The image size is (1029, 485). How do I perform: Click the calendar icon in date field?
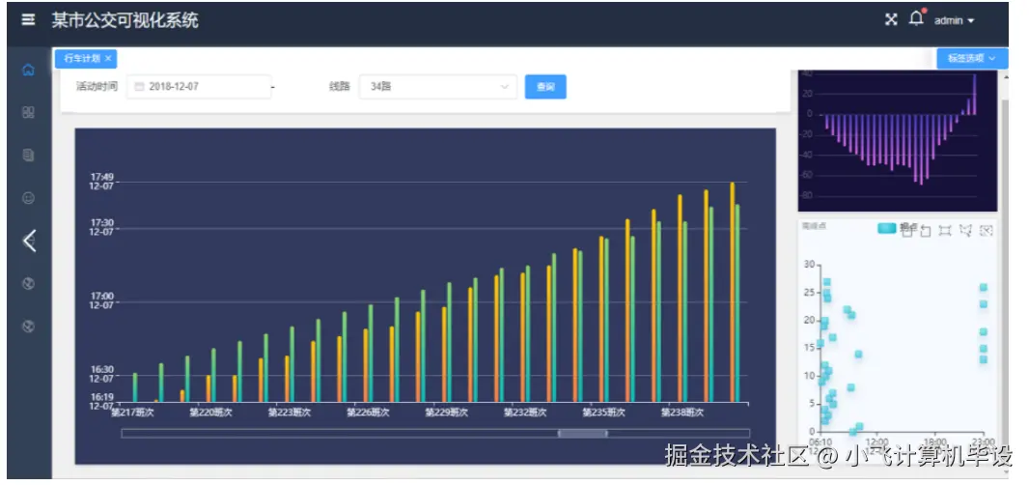coord(139,87)
